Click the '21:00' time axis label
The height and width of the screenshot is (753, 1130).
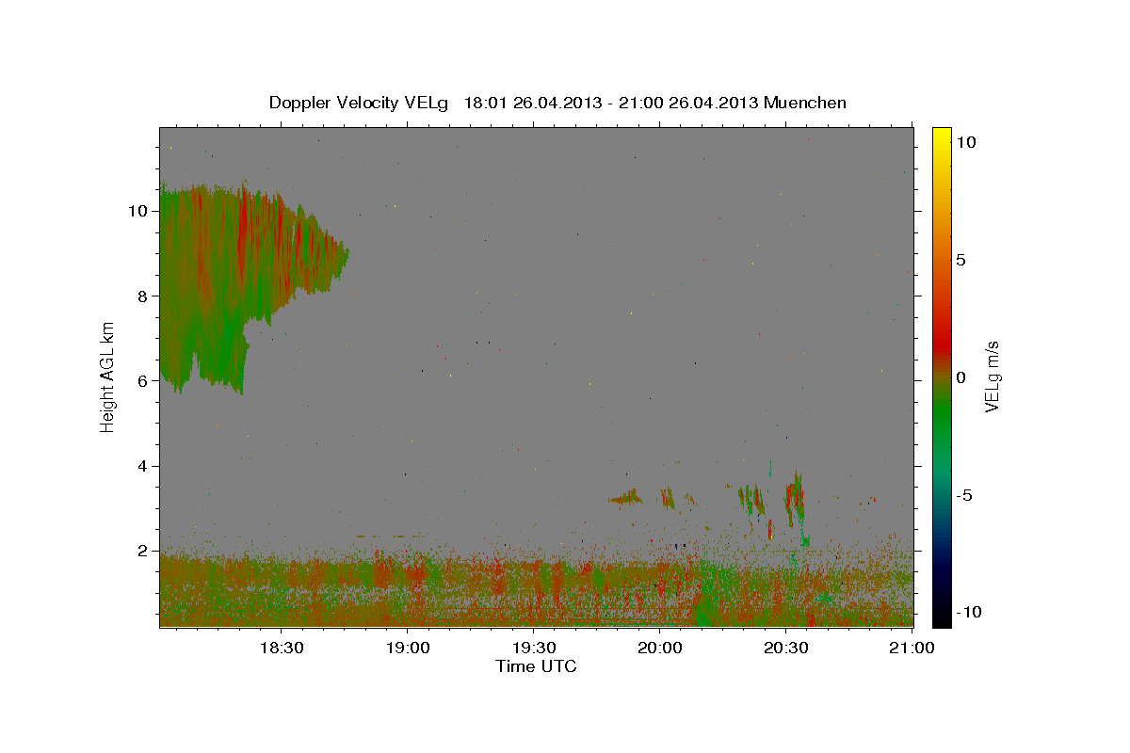(912, 648)
